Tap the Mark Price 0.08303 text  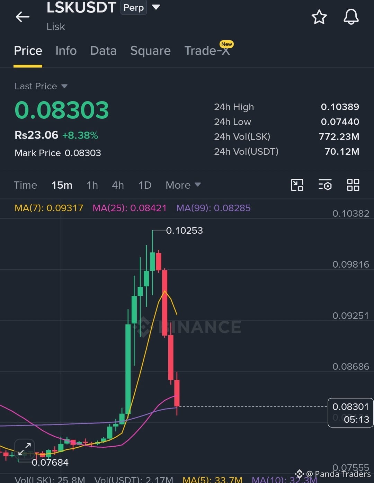coord(58,153)
